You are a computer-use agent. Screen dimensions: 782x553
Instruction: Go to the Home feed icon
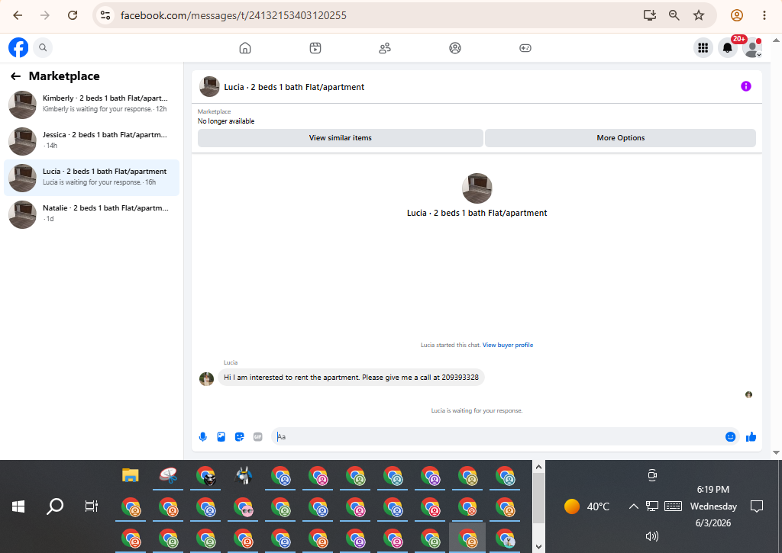245,48
